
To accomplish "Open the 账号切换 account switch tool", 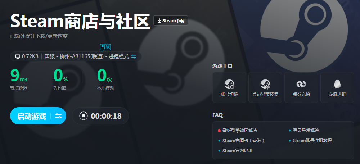I will 229,87.
